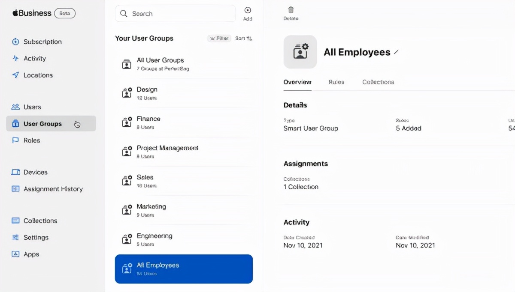
Task: Open the Collections tab of All Employees
Action: click(378, 82)
